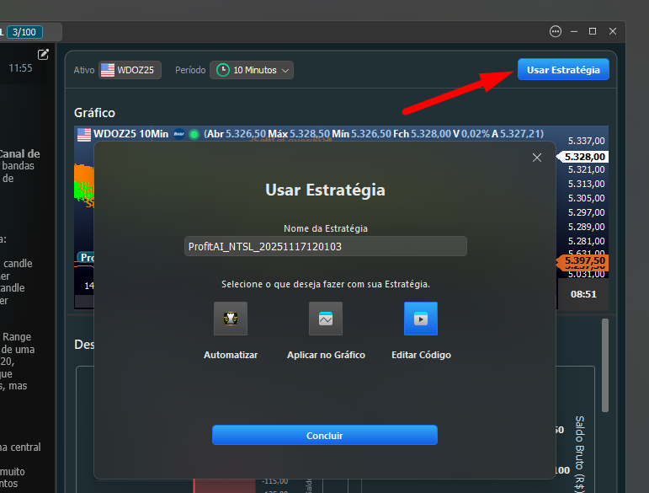Click the Automatizar label text
649x493 pixels.
pos(231,355)
